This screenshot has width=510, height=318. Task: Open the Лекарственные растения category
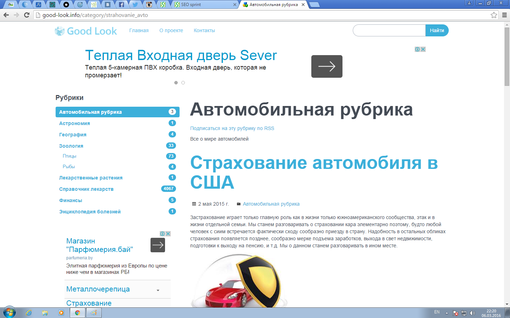[91, 178]
